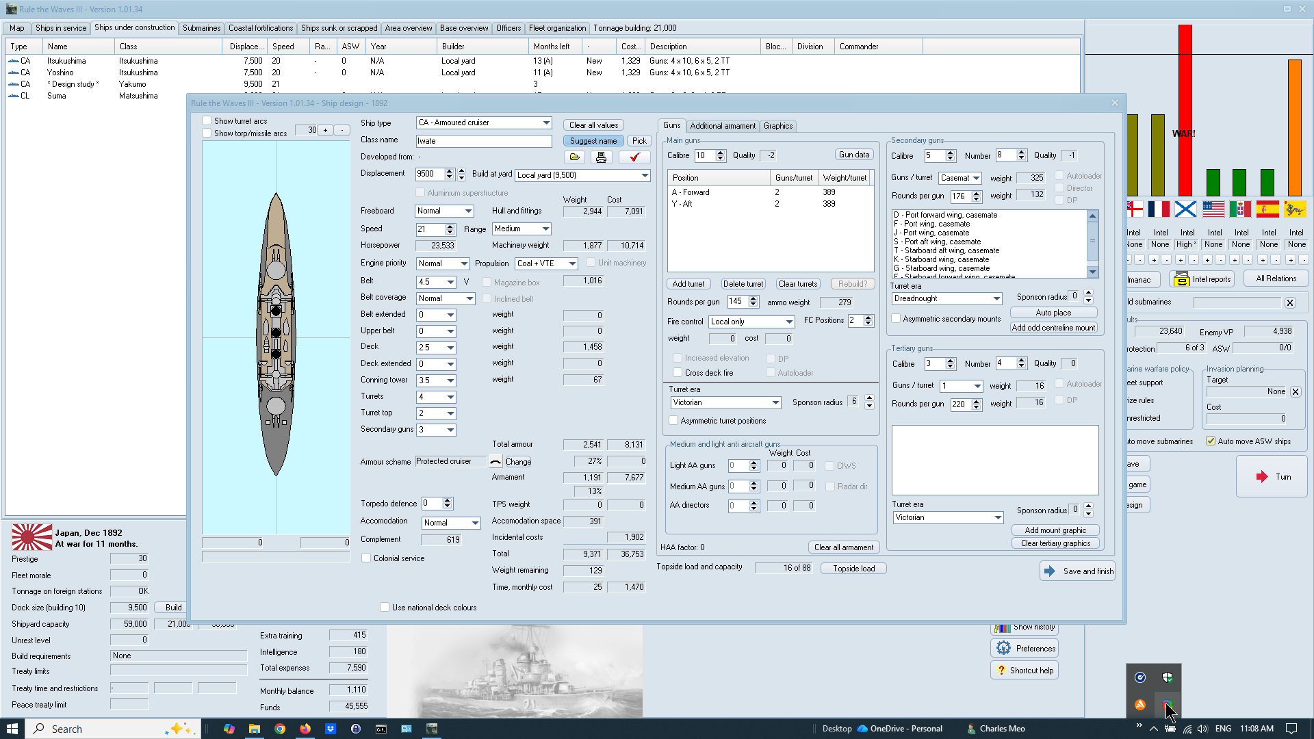Toggle Asymmetric turret positions checkbox
Viewport: 1314px width, 739px height.
click(x=673, y=421)
